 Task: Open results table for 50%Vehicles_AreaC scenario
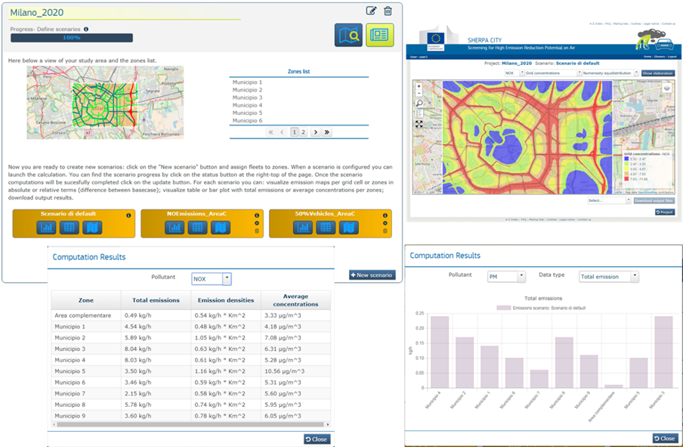(x=326, y=227)
